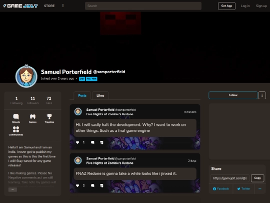View the 11 Followers count
This screenshot has width=270, height=203.
[x=32, y=100]
